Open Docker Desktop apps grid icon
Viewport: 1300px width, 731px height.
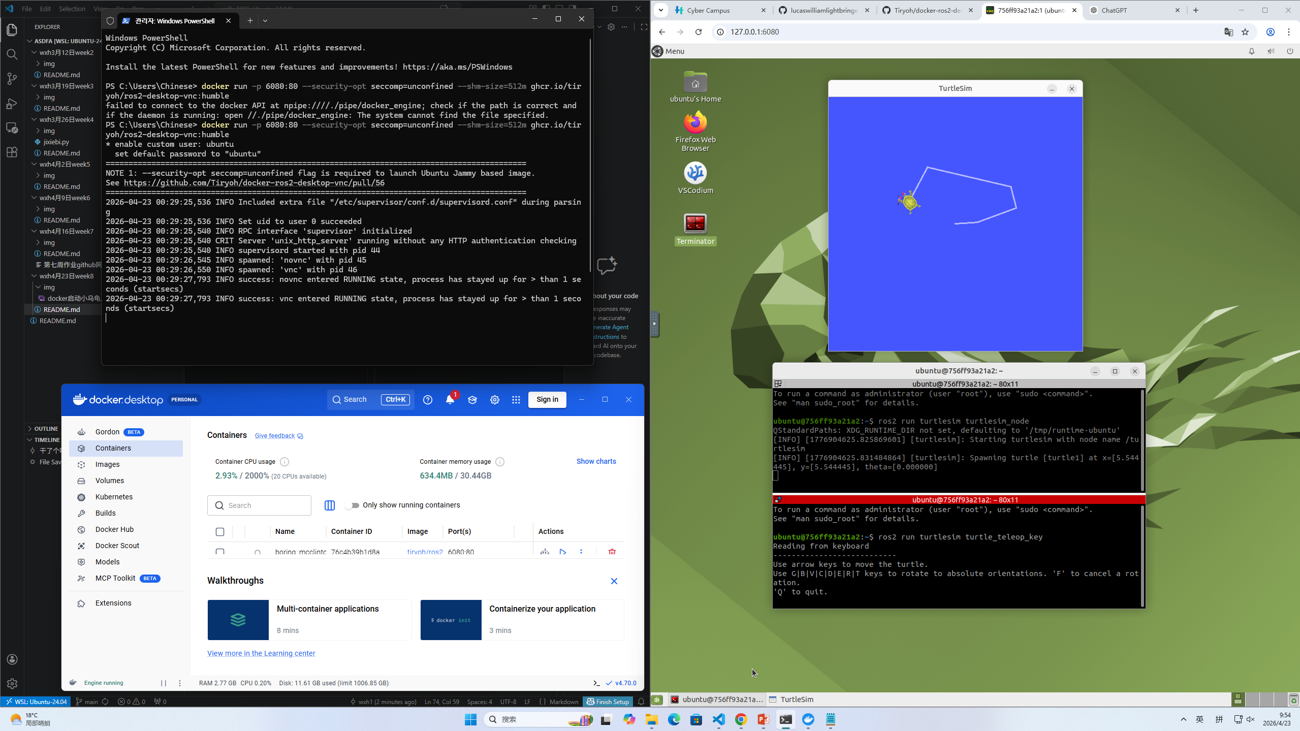[516, 400]
